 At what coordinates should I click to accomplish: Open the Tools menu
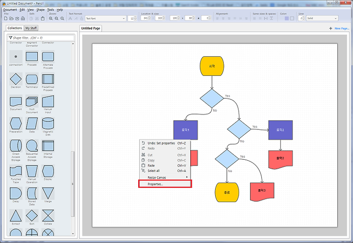50,10
